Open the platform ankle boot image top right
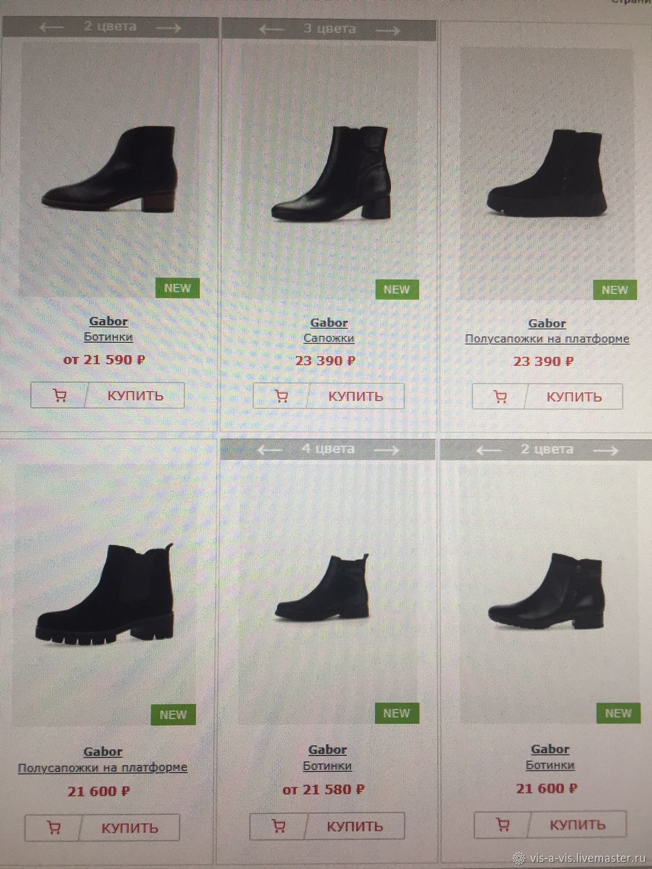The height and width of the screenshot is (869, 652). [547, 174]
